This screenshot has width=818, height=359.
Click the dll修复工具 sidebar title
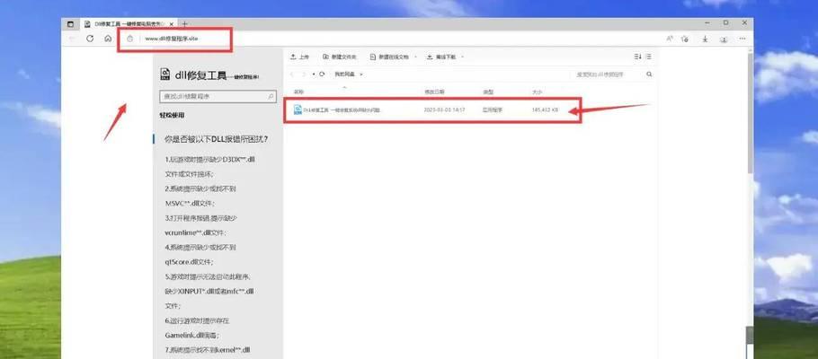pyautogui.click(x=200, y=75)
